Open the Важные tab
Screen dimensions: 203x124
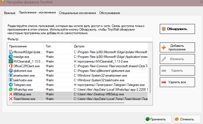(x=10, y=13)
